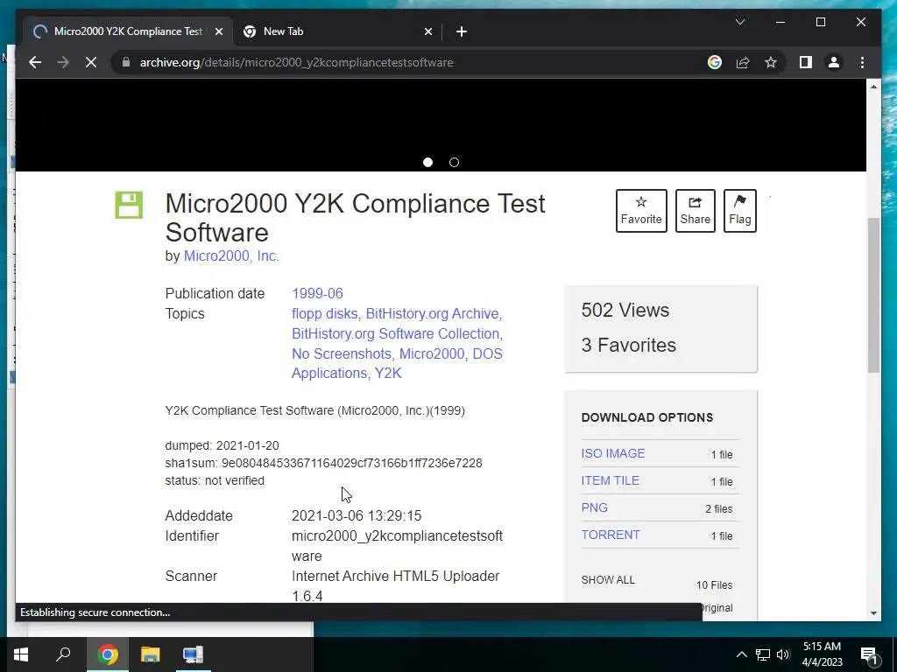Stop loading the page
The width and height of the screenshot is (897, 672).
[x=91, y=62]
